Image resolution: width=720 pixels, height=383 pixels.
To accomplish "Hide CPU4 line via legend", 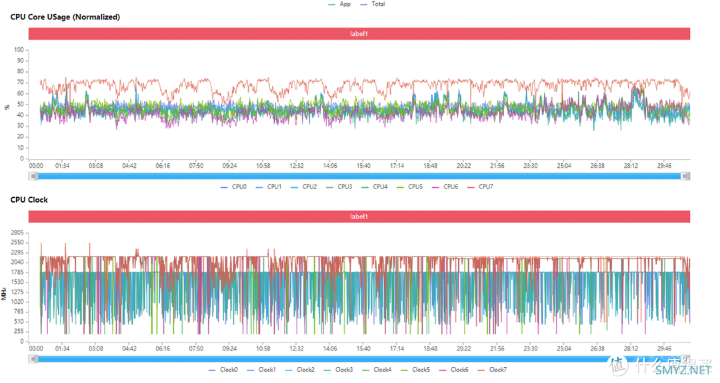I will 375,187.
